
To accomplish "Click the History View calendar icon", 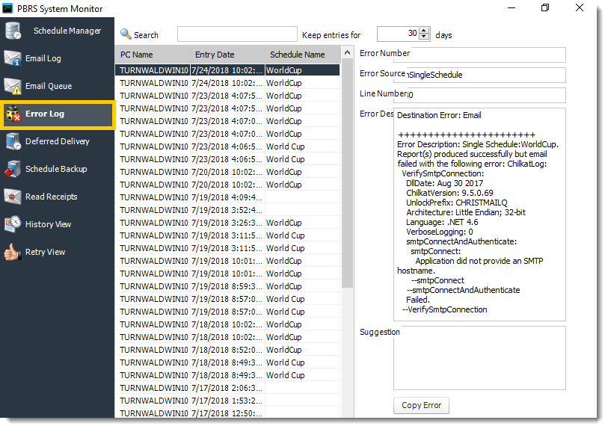I will click(x=13, y=225).
